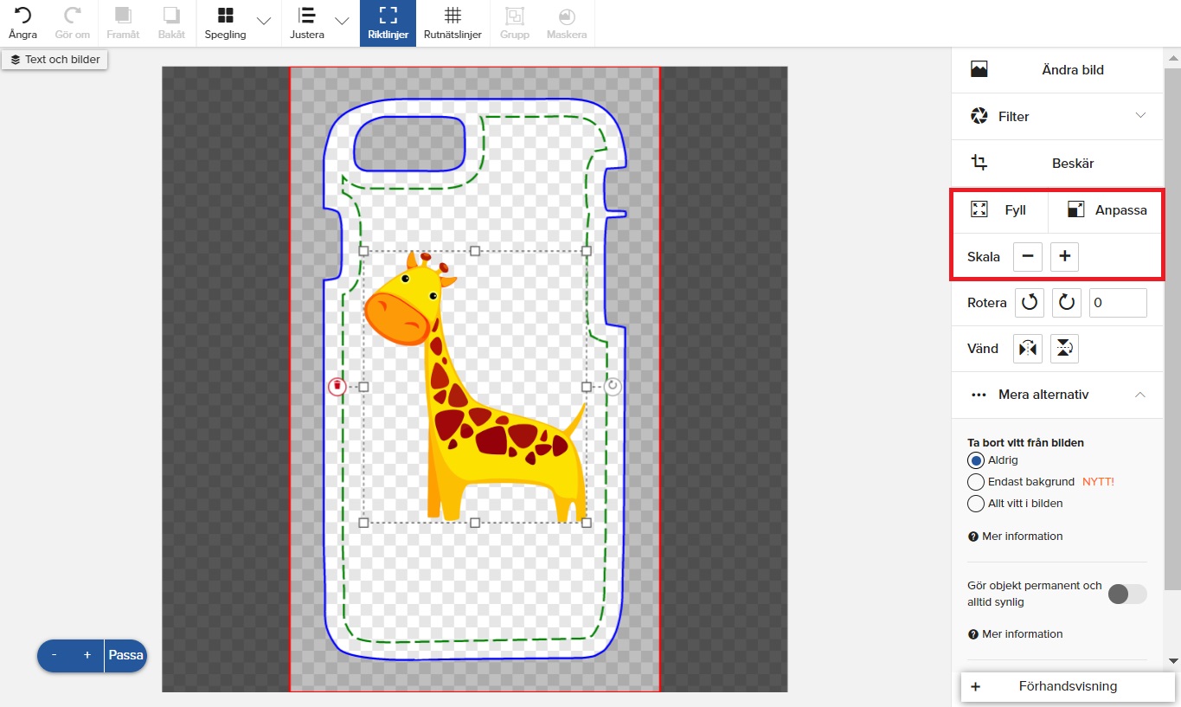Toggle Gör objekt permanent och alltid synlig

click(x=1127, y=594)
